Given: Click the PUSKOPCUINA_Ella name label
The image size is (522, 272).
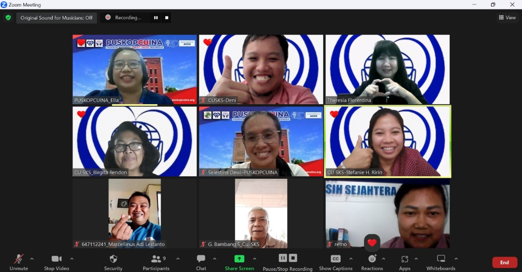Looking at the screenshot, I should (x=96, y=100).
